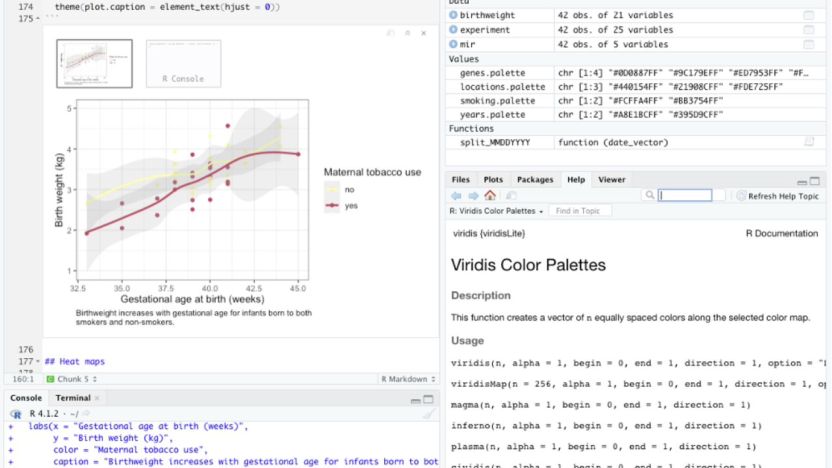View current working directory arrow in Console
The width and height of the screenshot is (832, 468).
(85, 413)
